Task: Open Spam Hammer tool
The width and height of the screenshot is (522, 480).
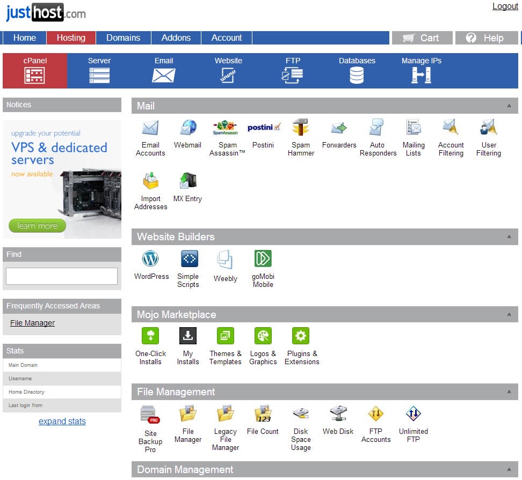Action: pyautogui.click(x=301, y=127)
